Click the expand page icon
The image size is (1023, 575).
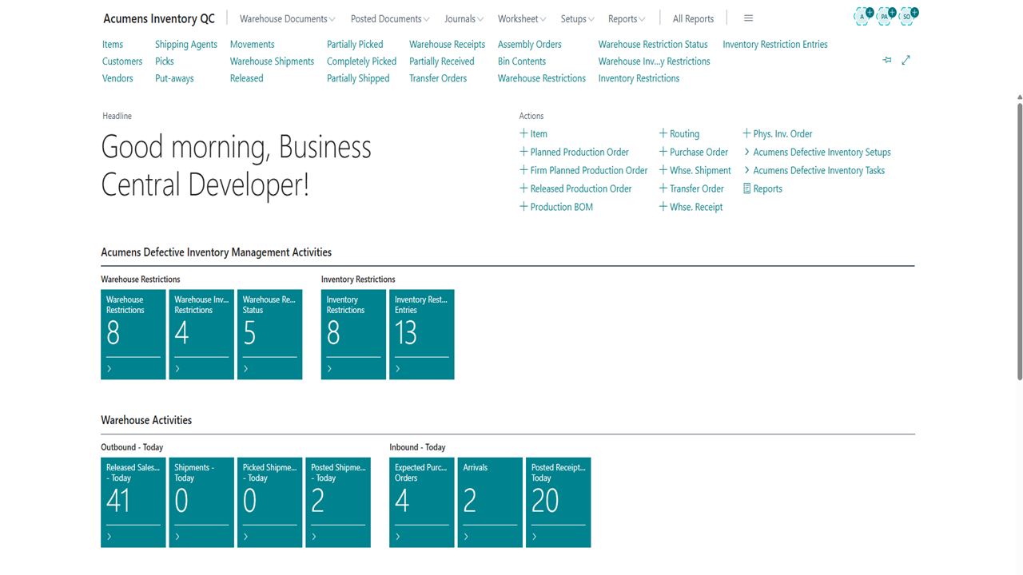(906, 61)
